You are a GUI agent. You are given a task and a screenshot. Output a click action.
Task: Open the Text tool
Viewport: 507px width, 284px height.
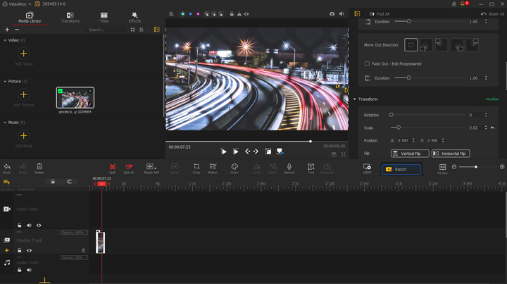click(311, 168)
